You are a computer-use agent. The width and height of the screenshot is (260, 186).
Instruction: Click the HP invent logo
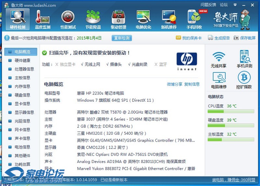(x=187, y=61)
